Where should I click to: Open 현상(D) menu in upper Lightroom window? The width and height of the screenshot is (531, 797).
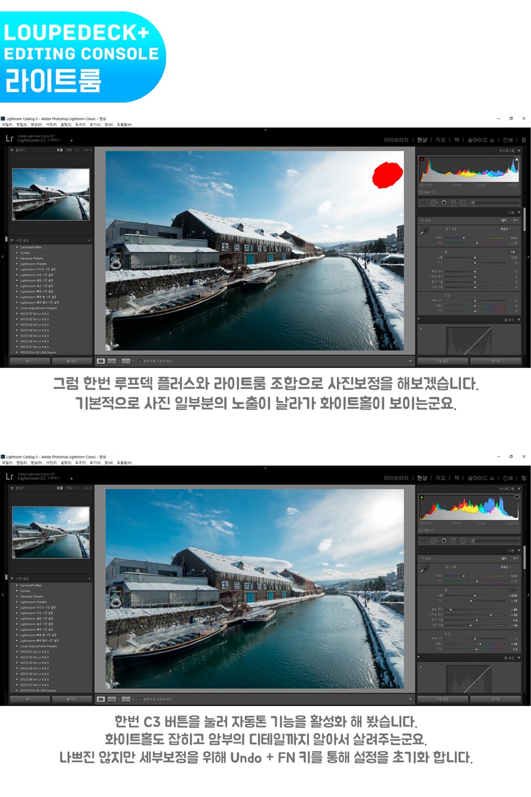[36, 125]
